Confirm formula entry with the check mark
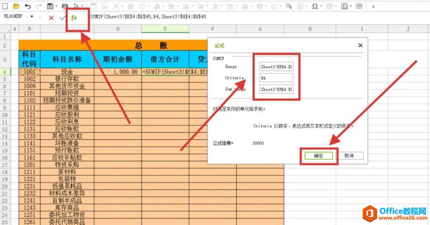 [62, 18]
